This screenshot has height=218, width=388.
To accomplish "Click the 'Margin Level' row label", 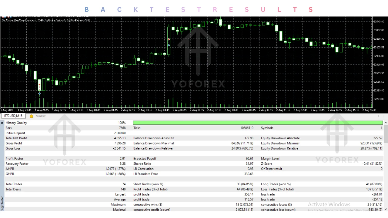I will tap(270, 158).
